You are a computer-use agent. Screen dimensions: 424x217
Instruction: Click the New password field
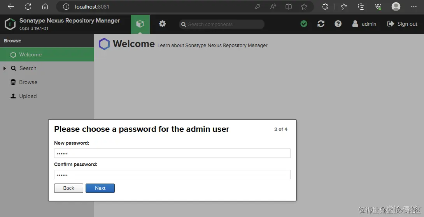pos(172,153)
